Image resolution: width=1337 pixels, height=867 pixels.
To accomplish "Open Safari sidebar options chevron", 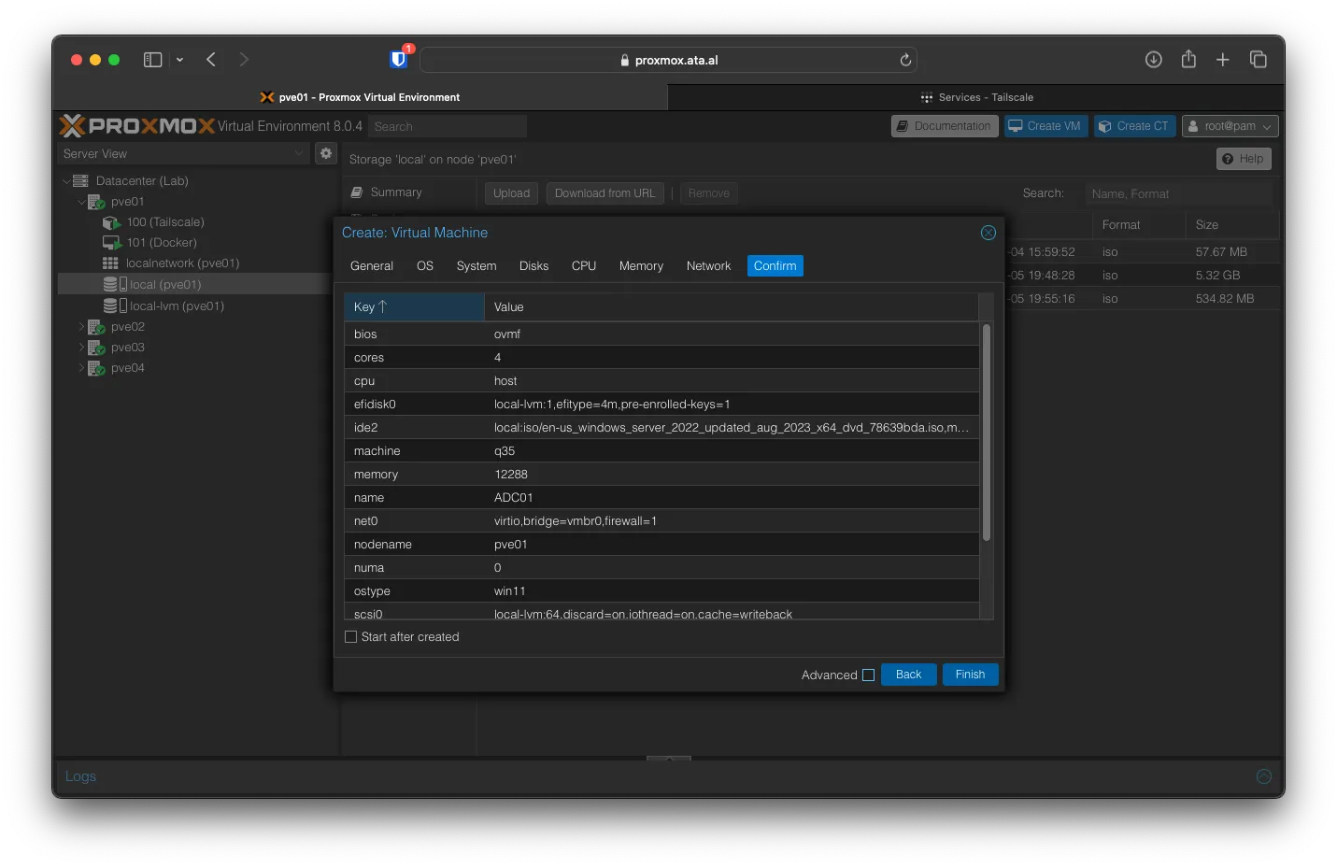I will coord(179,60).
